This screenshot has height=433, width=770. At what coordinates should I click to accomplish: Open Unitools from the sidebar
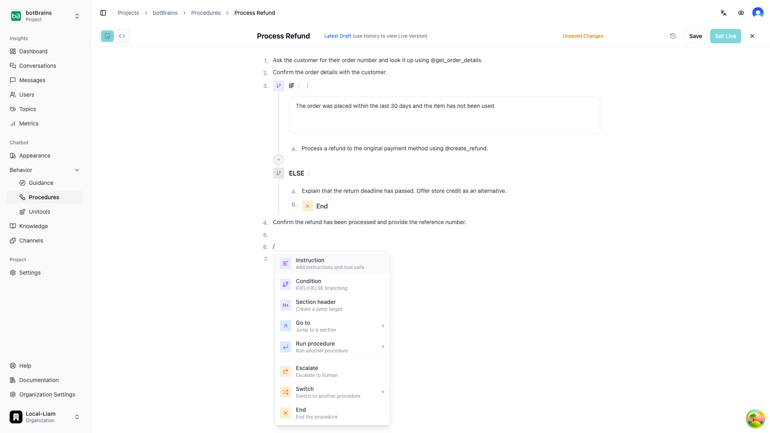[x=40, y=212]
